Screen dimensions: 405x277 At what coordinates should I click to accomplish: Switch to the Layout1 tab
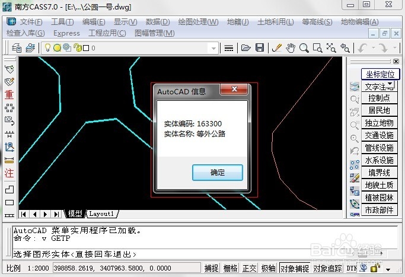coord(101,214)
